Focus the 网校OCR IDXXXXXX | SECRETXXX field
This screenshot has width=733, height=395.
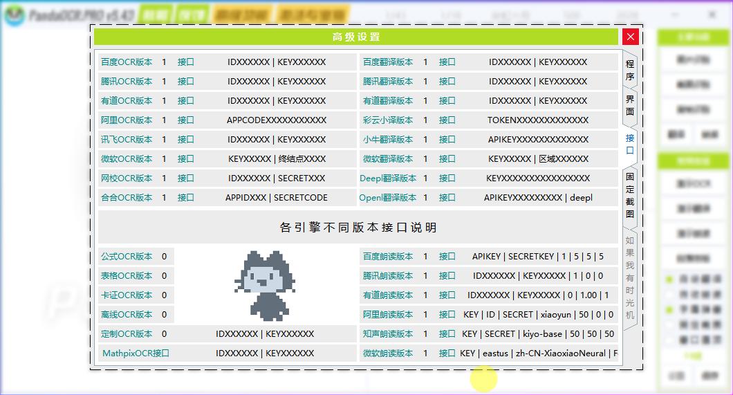277,178
